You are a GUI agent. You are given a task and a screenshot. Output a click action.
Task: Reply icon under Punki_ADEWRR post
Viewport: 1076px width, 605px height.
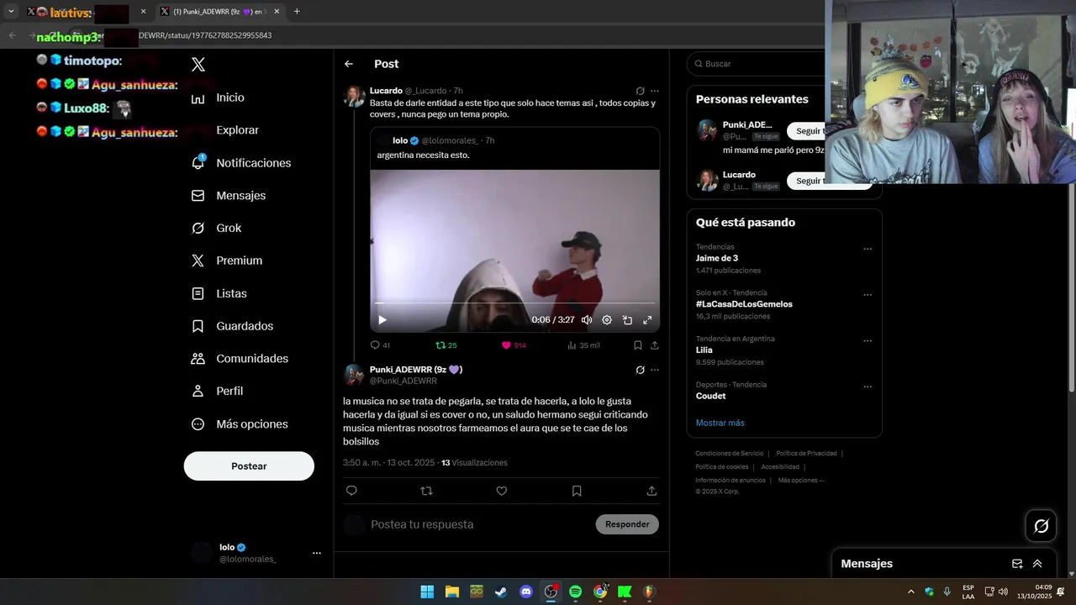351,491
